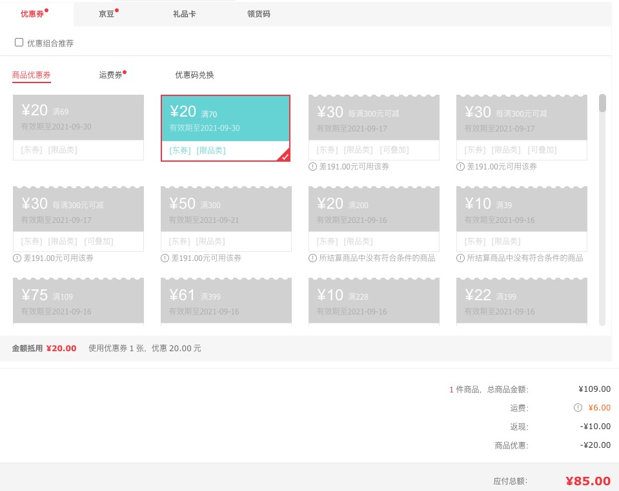Click the ¥22 满199 coupon card

coord(522,302)
